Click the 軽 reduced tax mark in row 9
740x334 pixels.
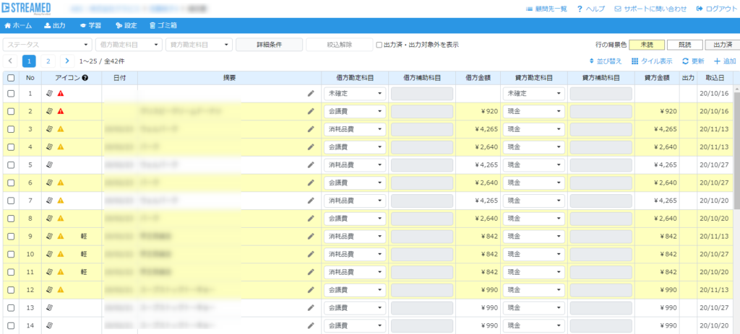click(x=84, y=237)
